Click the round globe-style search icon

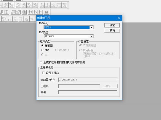point(24,12)
